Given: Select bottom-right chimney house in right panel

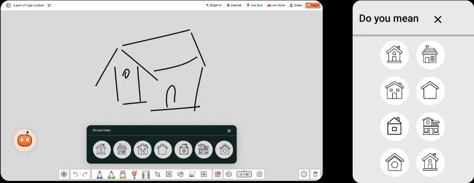Looking at the screenshot, I should click(x=430, y=162).
